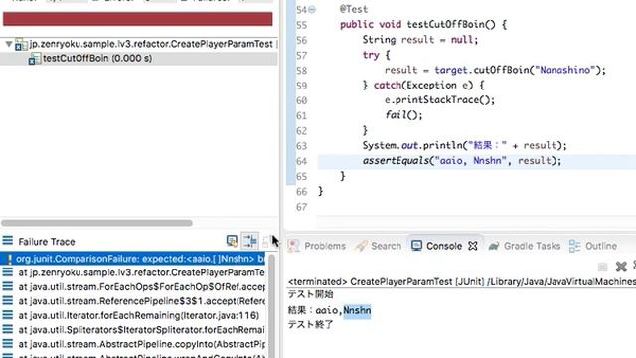Click the method name testCutOffBoin in editor
The image size is (636, 358).
[x=451, y=24]
